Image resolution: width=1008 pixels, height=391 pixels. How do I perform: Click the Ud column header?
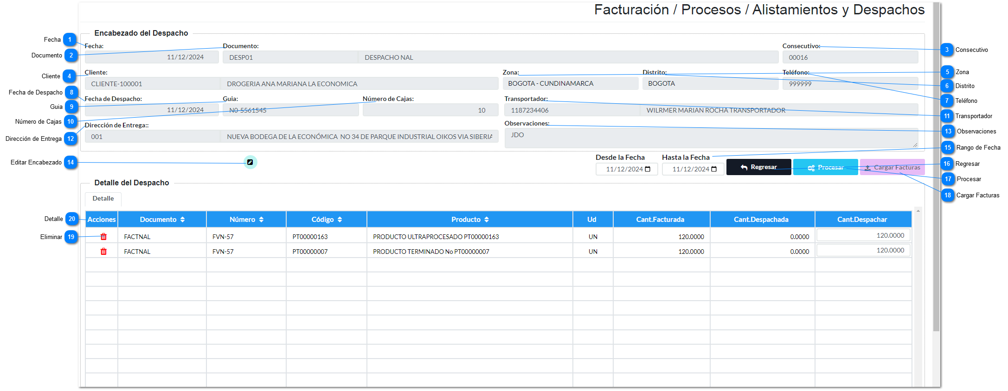593,220
